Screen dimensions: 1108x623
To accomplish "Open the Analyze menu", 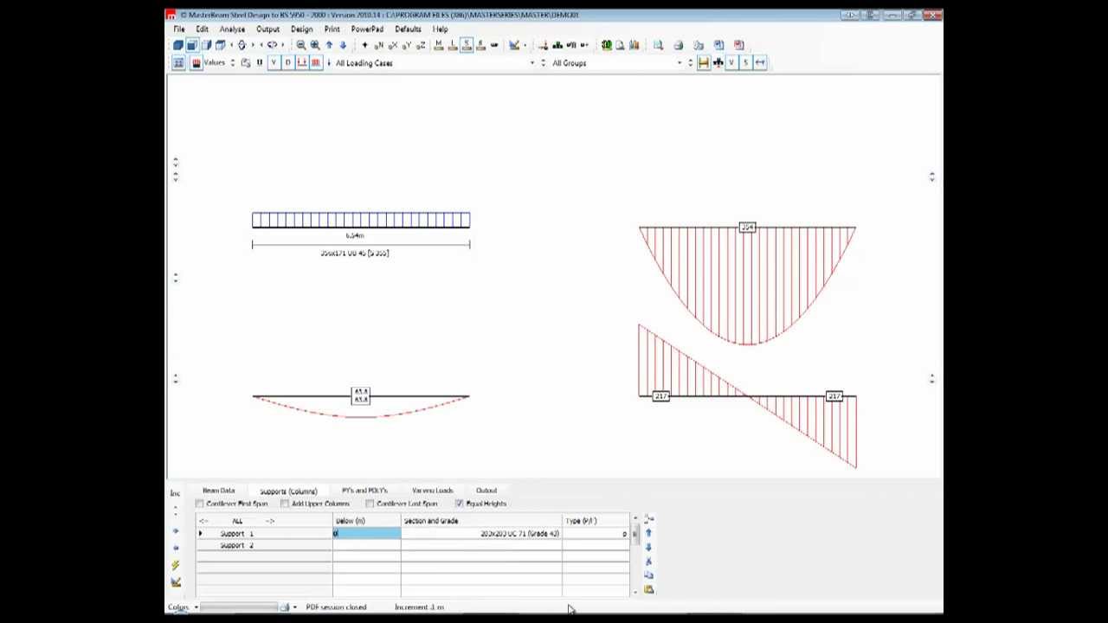I will pyautogui.click(x=232, y=29).
